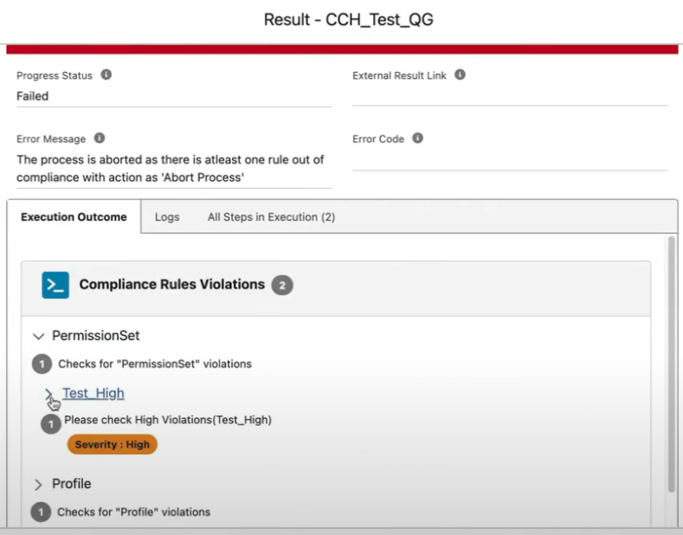This screenshot has width=683, height=535.
Task: Click the violations count badge showing 2
Action: [x=282, y=285]
